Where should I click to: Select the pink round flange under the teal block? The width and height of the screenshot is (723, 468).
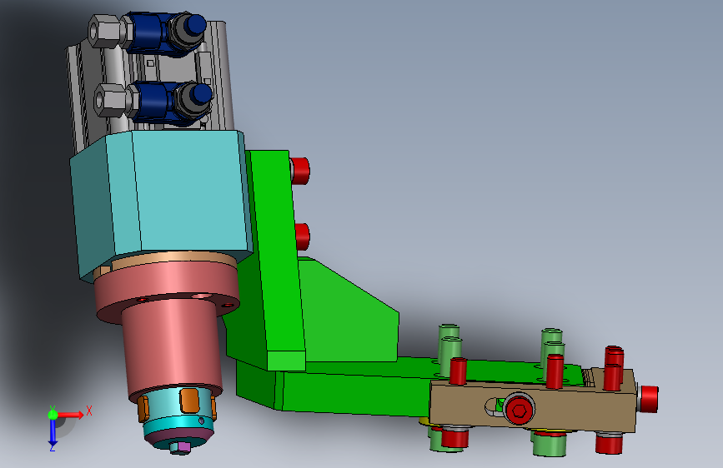166,288
